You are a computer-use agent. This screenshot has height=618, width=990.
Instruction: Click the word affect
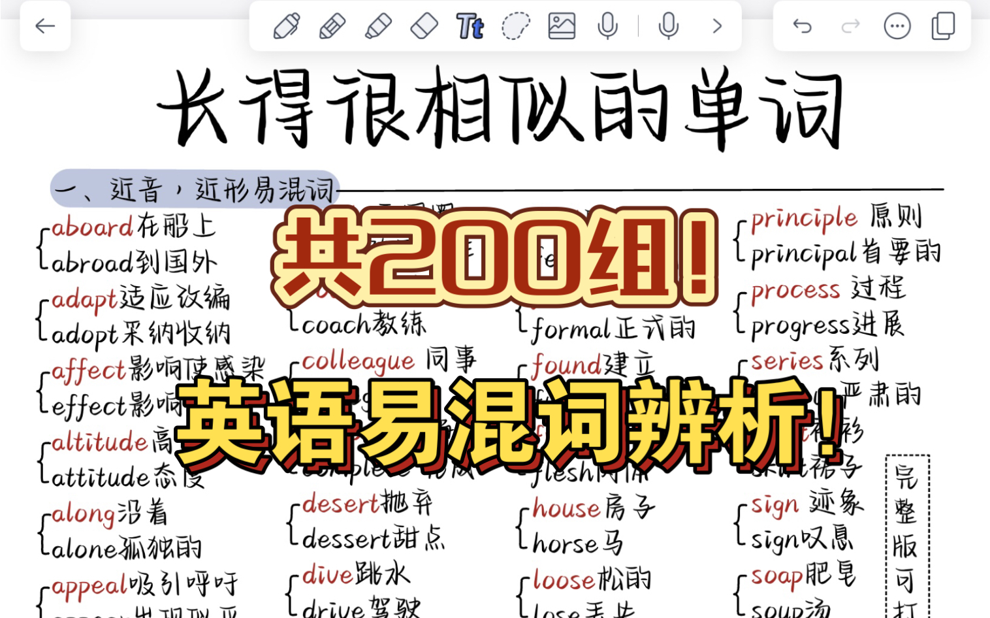click(x=88, y=371)
